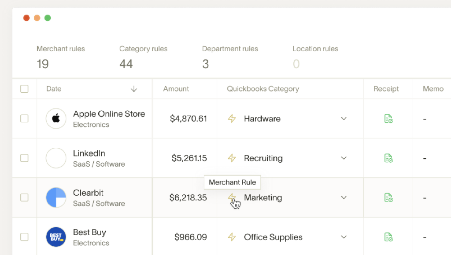Click the lightning rule icon beside Office Supplies
Viewport: 451px width, 255px height.
click(x=232, y=237)
